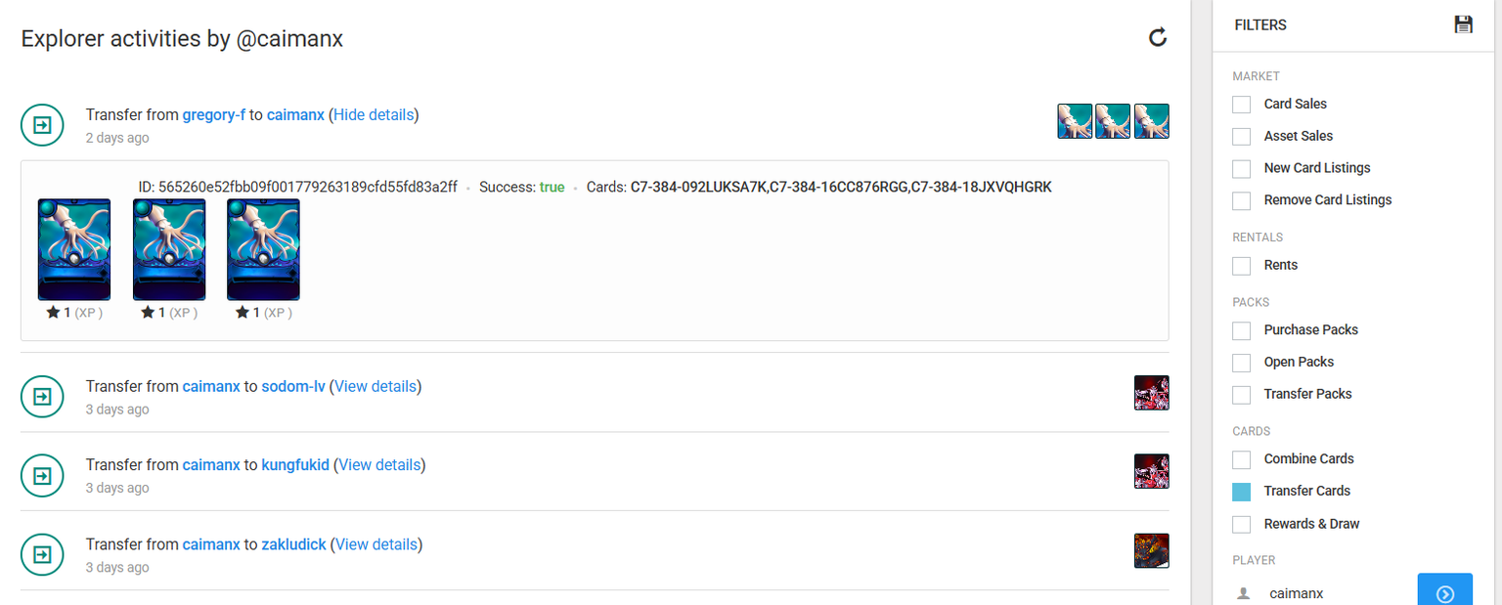Click '3 days ago' under the sodom-lv transfer
The height and width of the screenshot is (605, 1502).
click(117, 410)
